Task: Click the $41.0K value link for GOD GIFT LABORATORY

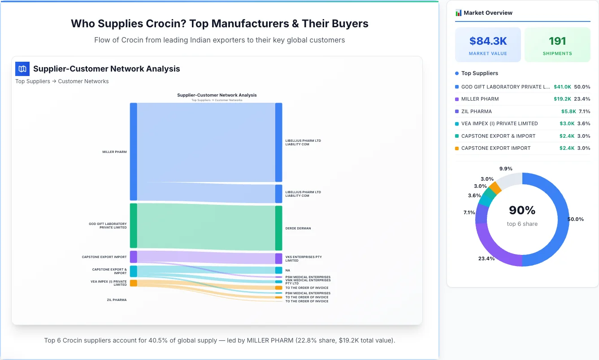Action: pyautogui.click(x=563, y=87)
